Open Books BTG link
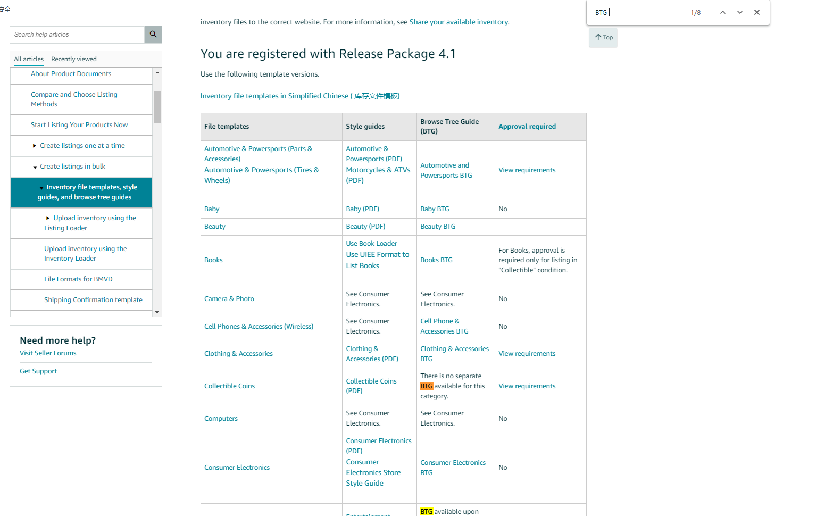 pyautogui.click(x=436, y=260)
